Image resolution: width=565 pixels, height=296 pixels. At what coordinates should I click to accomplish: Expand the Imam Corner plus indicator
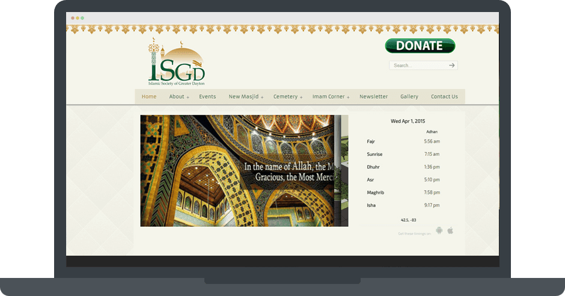click(348, 97)
